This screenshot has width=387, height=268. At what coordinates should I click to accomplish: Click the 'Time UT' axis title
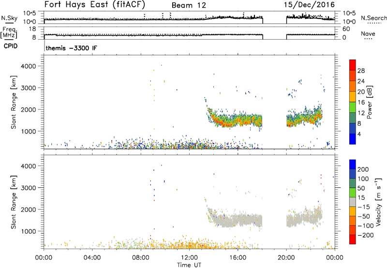tap(189, 265)
